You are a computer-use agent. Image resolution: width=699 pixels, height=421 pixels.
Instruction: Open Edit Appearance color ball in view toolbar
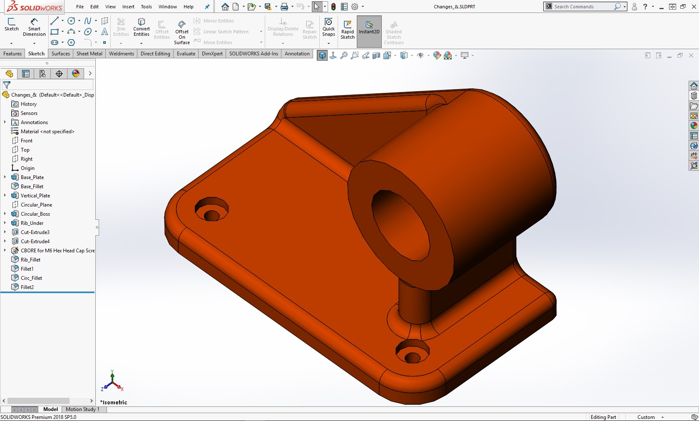pyautogui.click(x=437, y=55)
